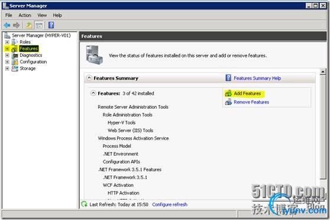The height and width of the screenshot is (220, 330).
Task: Select the Diagnostics tree item
Action: (x=31, y=55)
